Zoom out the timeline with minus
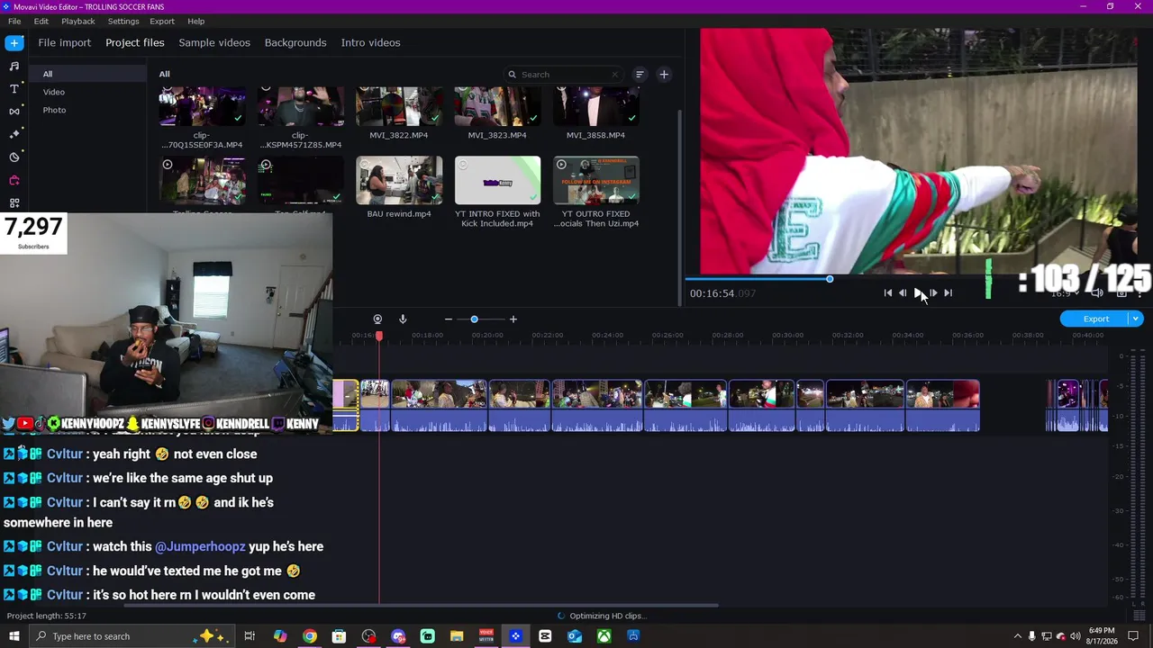The width and height of the screenshot is (1153, 648). click(448, 319)
